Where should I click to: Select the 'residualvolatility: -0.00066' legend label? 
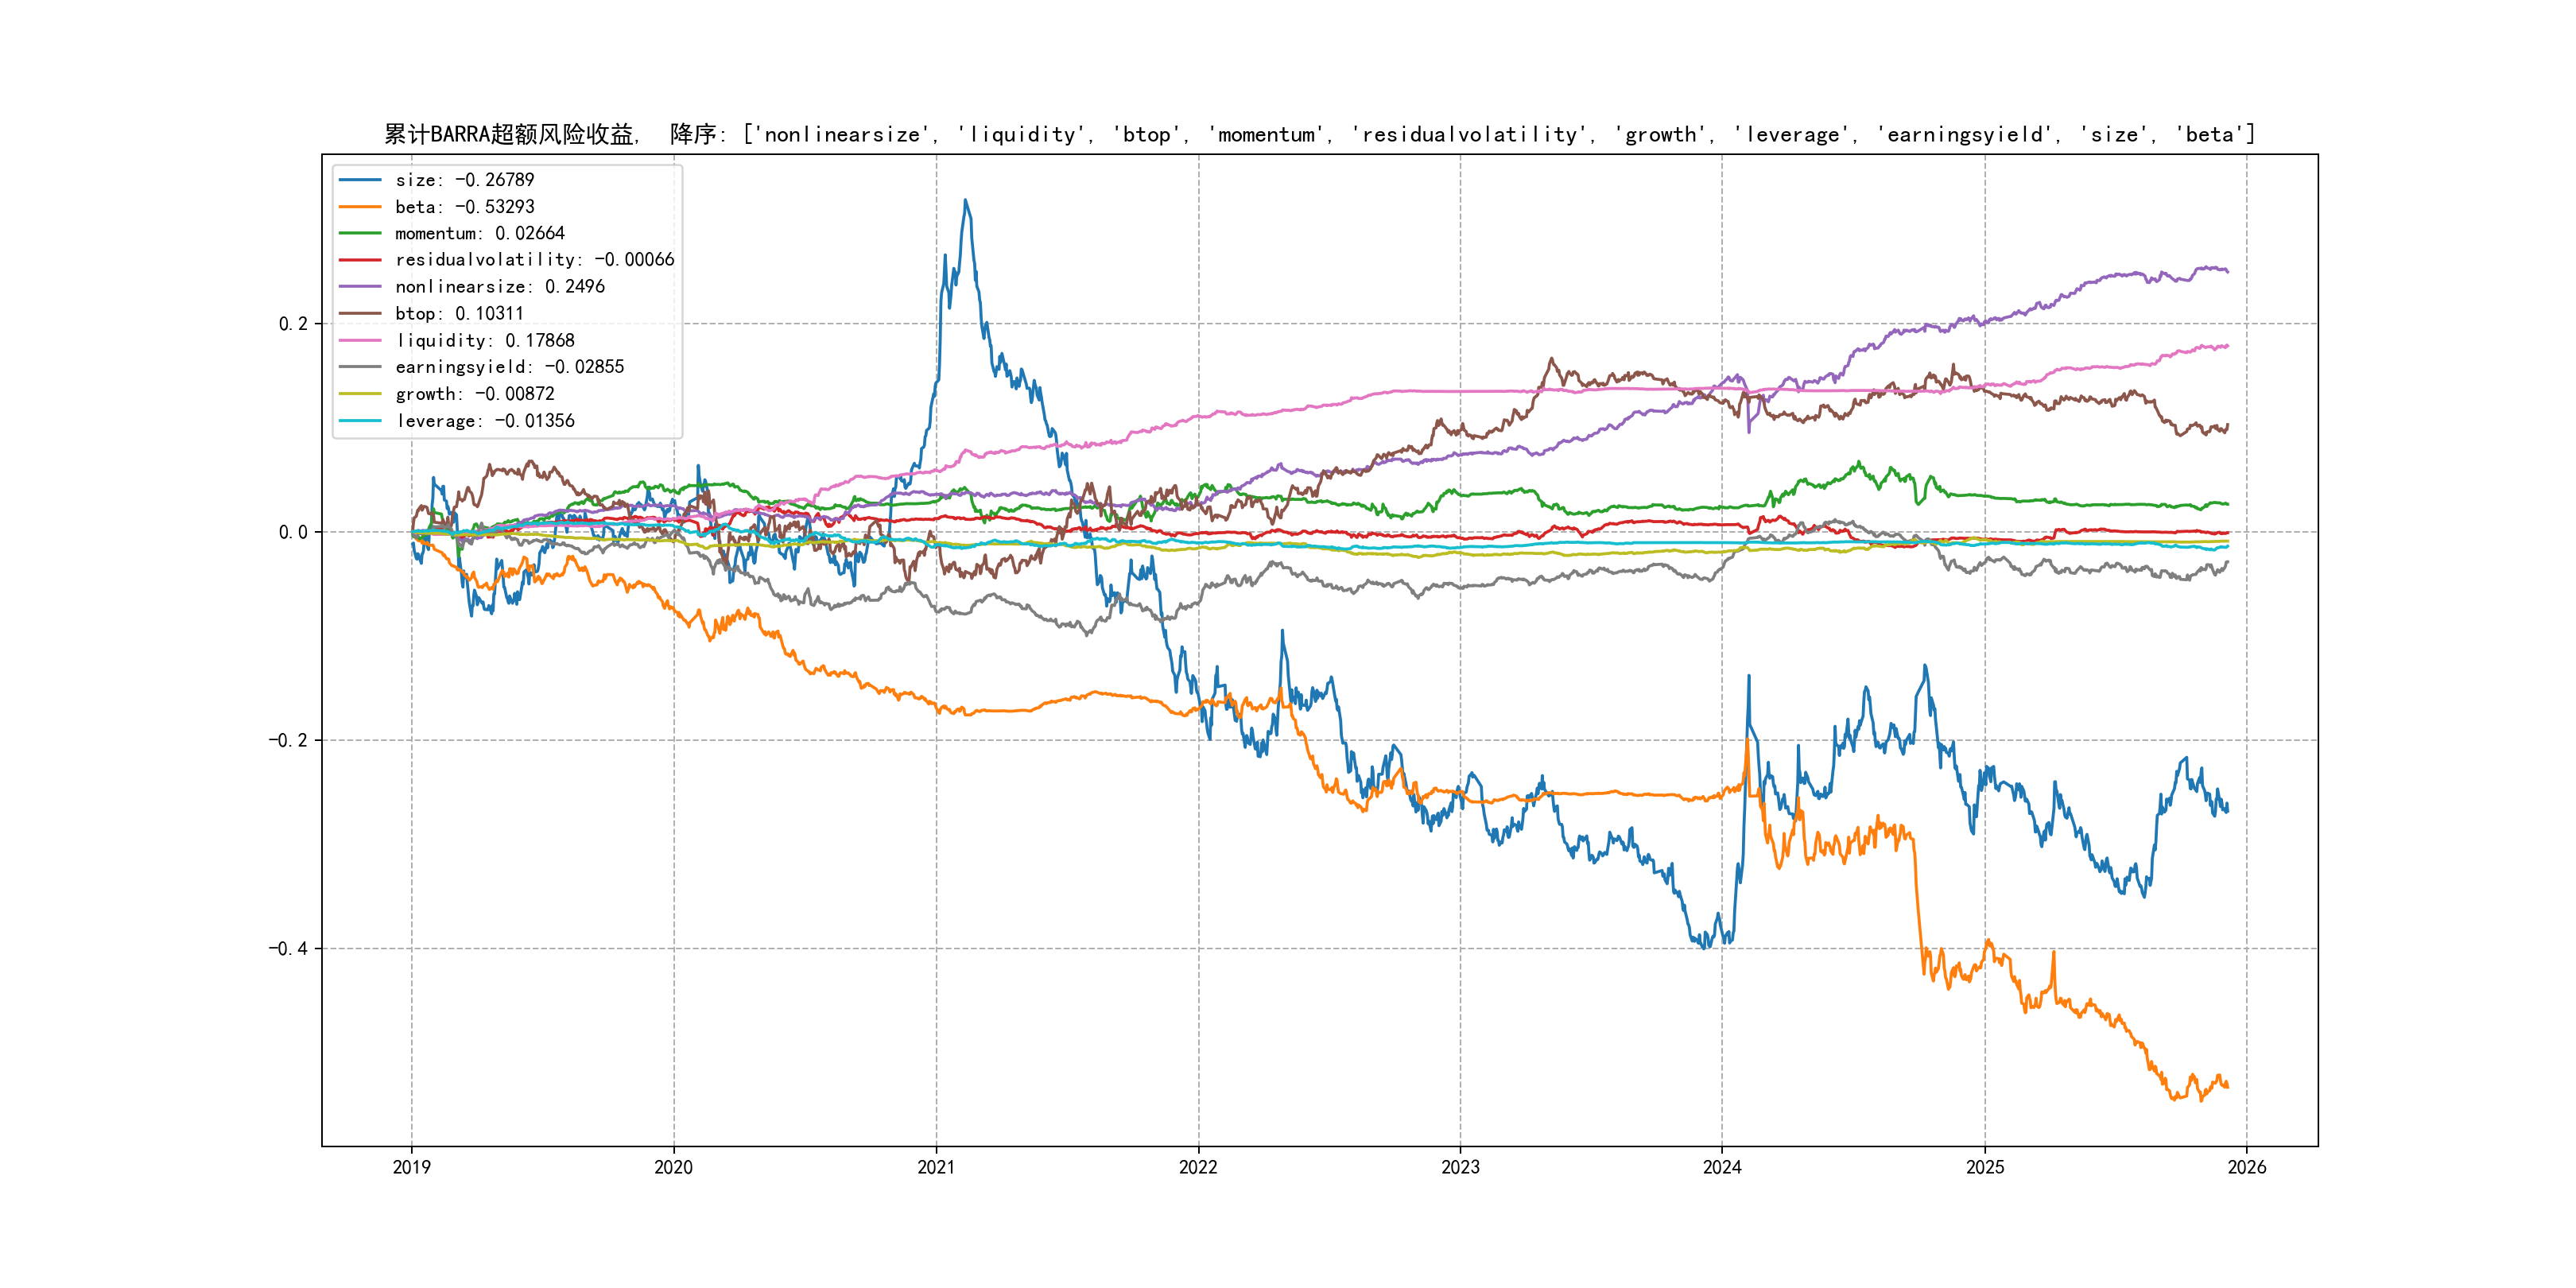534,260
